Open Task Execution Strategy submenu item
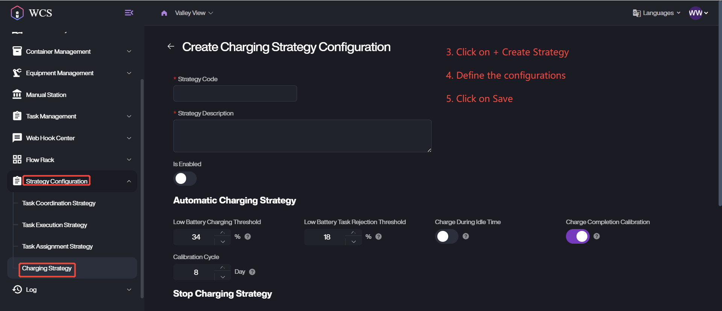Image resolution: width=722 pixels, height=311 pixels. pyautogui.click(x=55, y=225)
